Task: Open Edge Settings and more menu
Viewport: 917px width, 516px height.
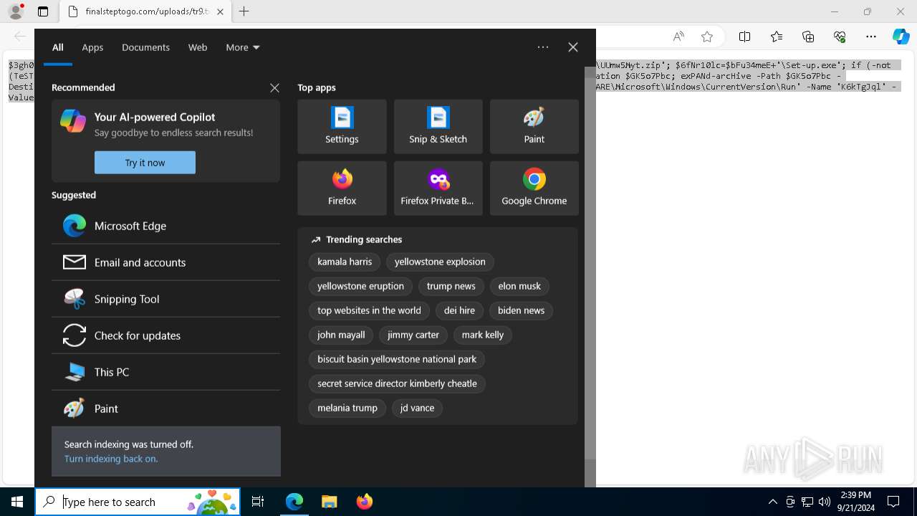Action: tap(871, 37)
